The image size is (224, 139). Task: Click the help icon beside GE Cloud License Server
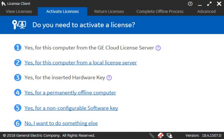click(158, 48)
